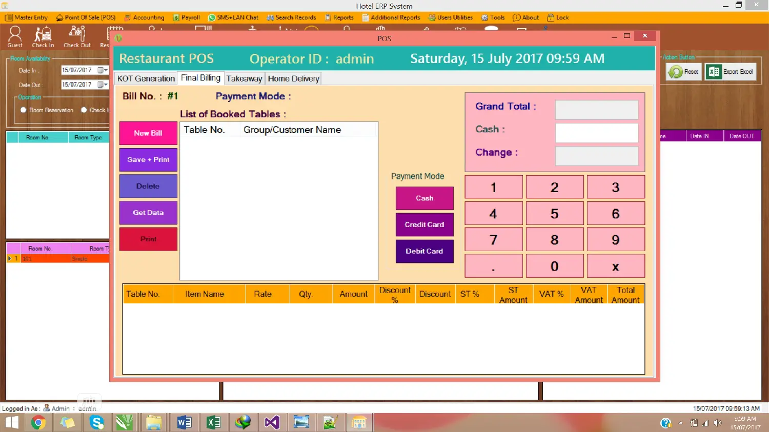This screenshot has height=432, width=769.
Task: Switch to Takeaway tab
Action: [x=244, y=78]
